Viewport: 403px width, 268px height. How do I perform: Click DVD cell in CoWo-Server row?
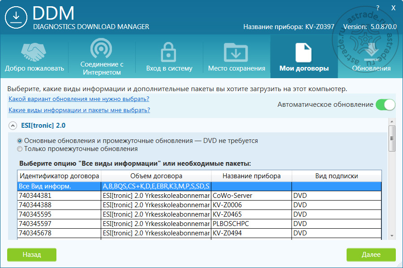(x=337, y=196)
